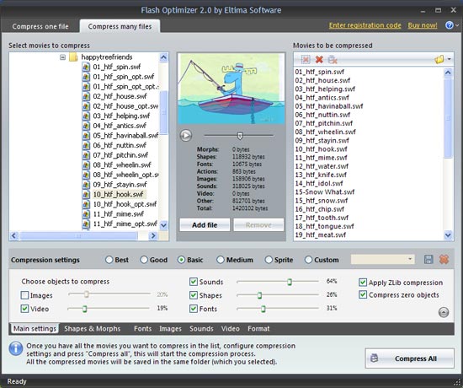The image size is (463, 388).
Task: Click file icon beside 07_htf_pitchin.swf in tree
Action: [86, 155]
